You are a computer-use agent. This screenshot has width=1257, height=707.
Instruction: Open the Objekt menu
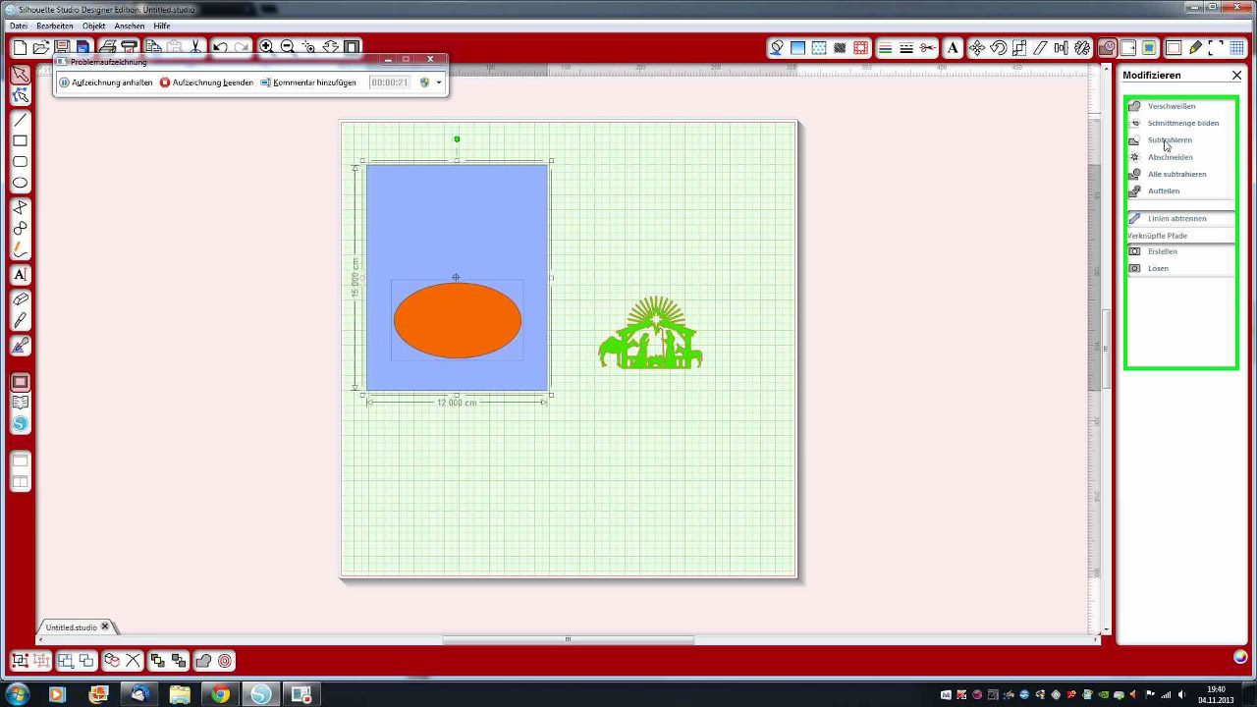94,26
